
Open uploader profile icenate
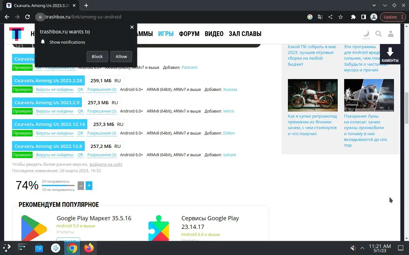[229, 155]
